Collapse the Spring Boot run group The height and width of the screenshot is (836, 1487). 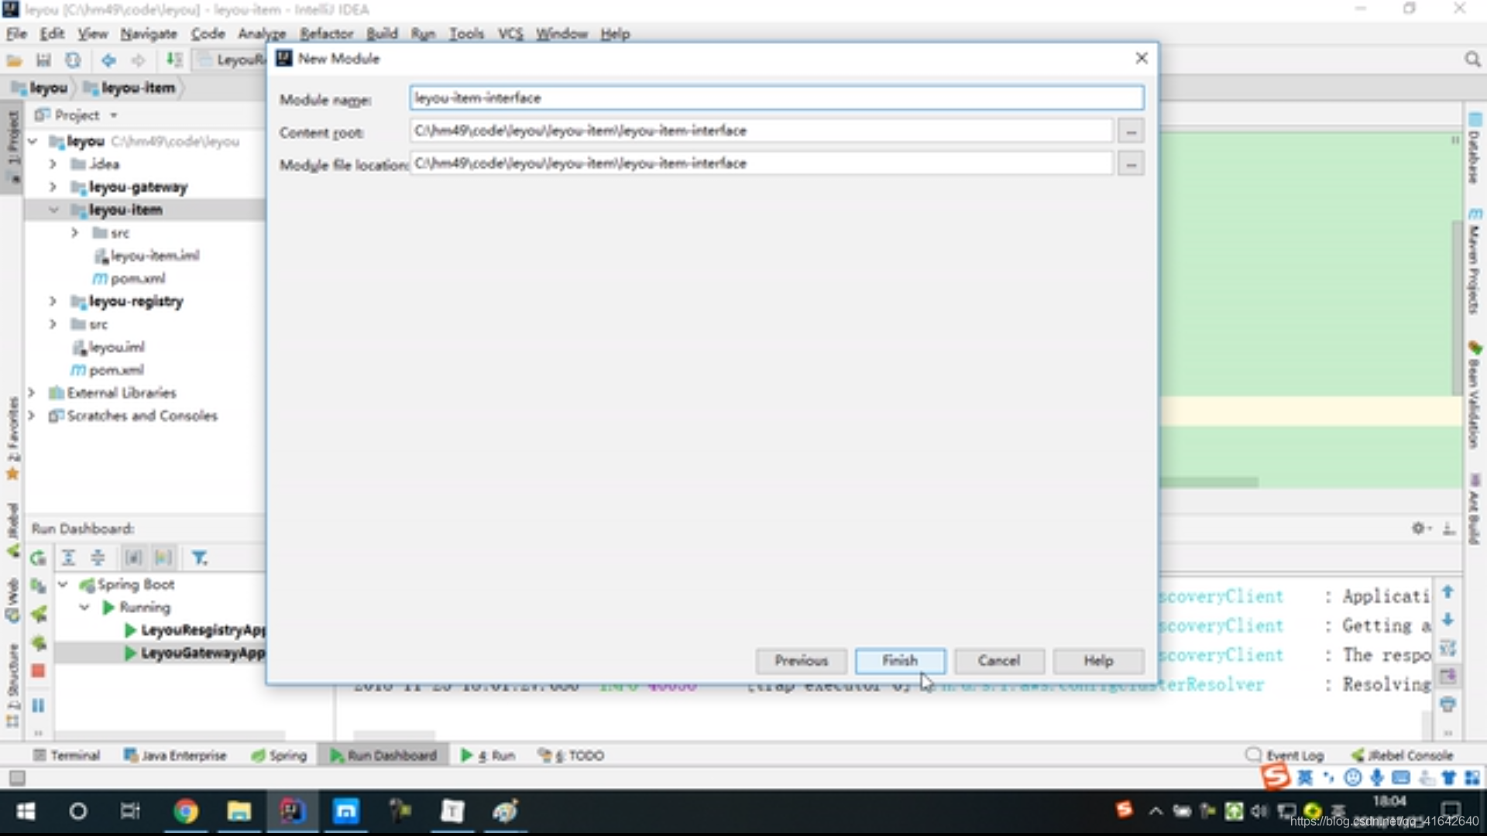(x=64, y=584)
